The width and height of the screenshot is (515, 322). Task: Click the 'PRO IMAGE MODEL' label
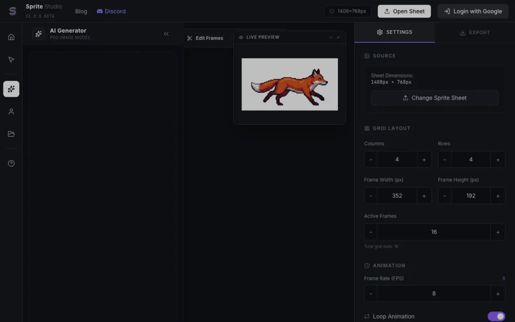tap(70, 38)
